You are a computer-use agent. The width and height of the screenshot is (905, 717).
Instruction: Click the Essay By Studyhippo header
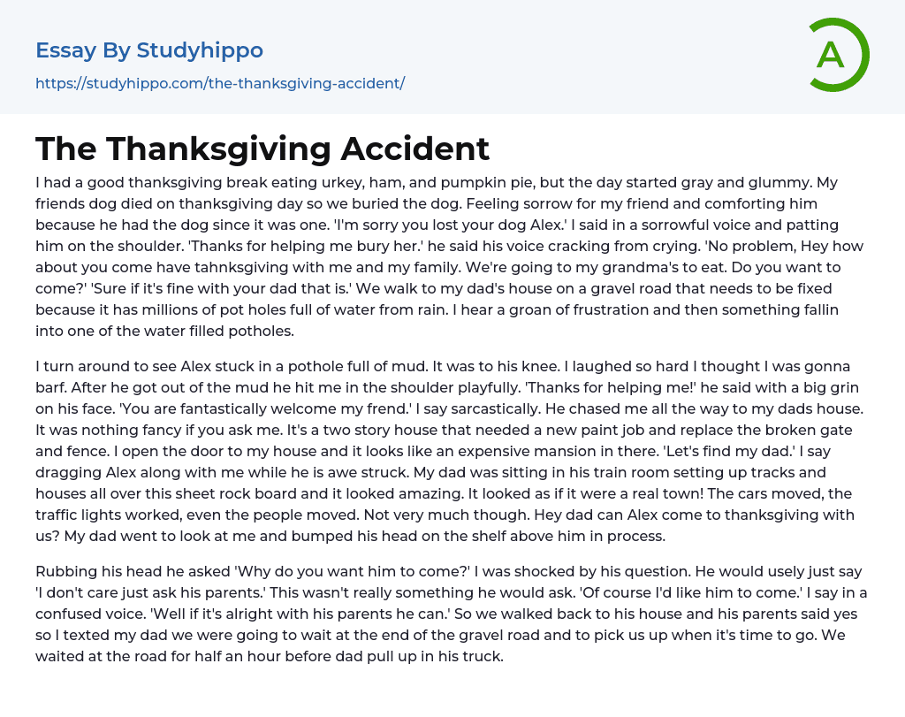[149, 50]
